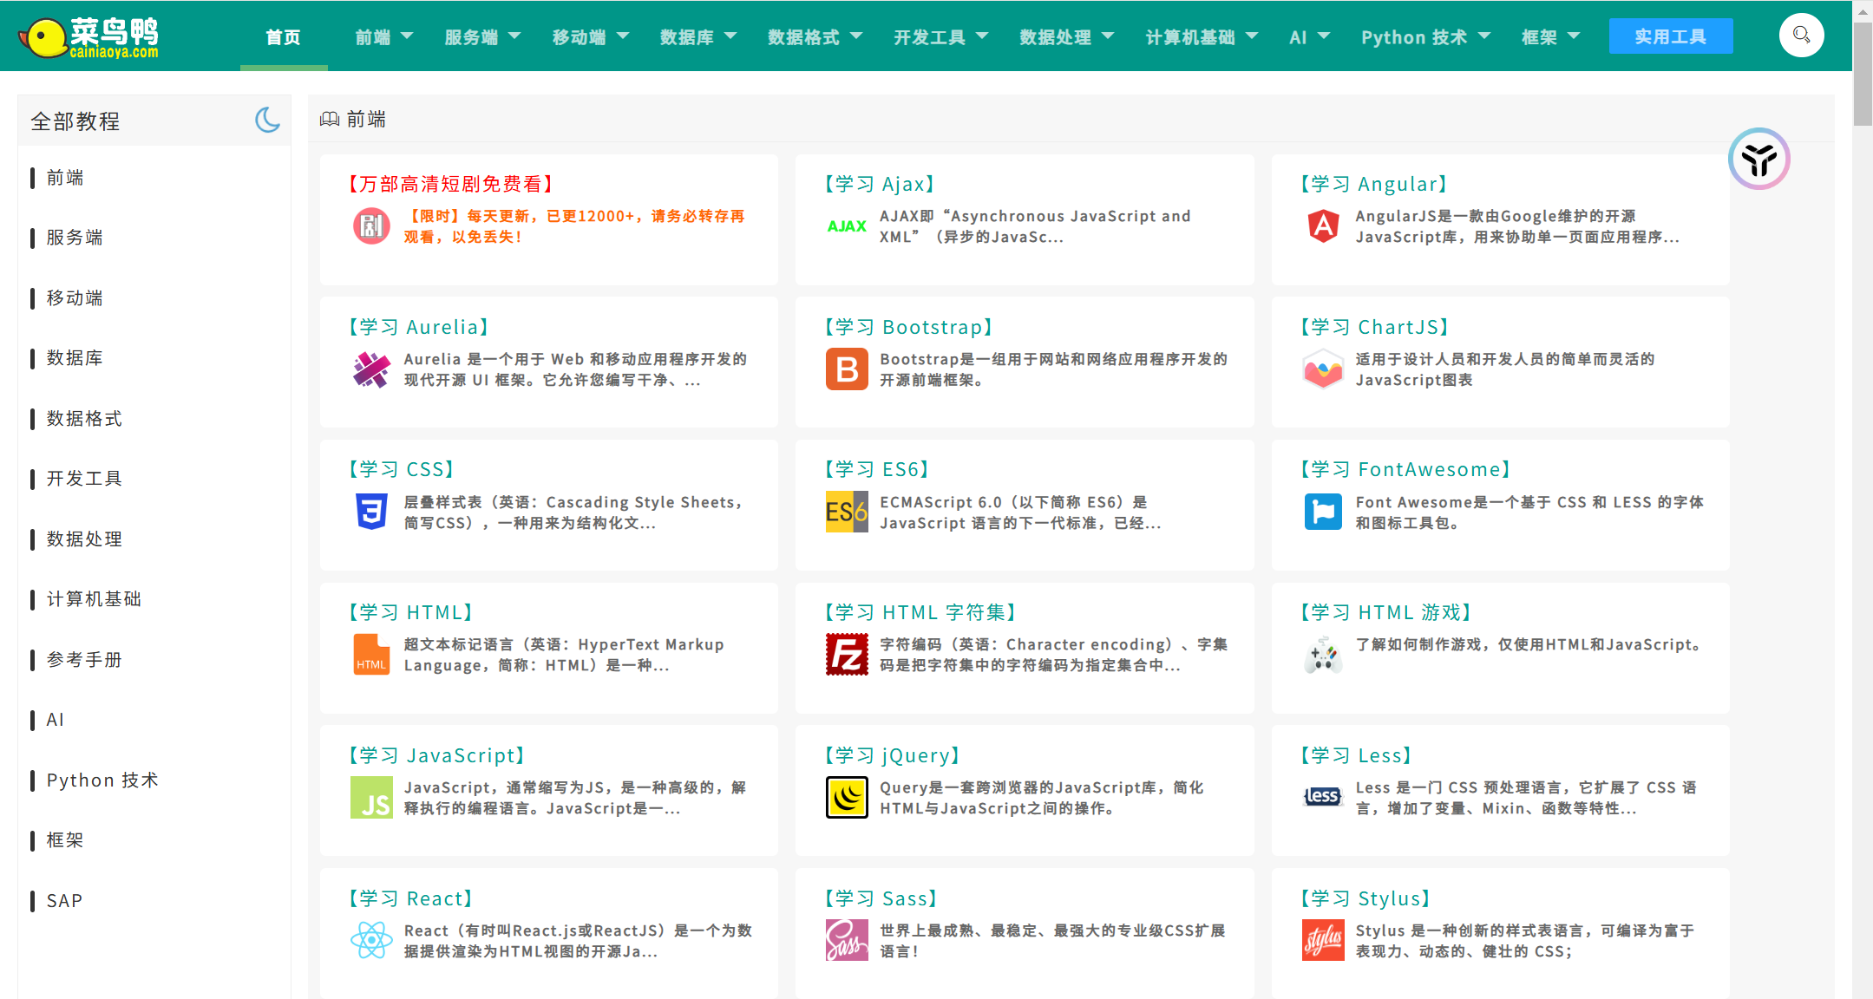
Task: Click the CSS3 shield icon
Action: [371, 512]
